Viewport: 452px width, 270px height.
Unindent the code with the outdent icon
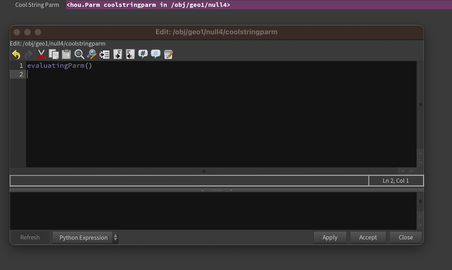tap(130, 54)
